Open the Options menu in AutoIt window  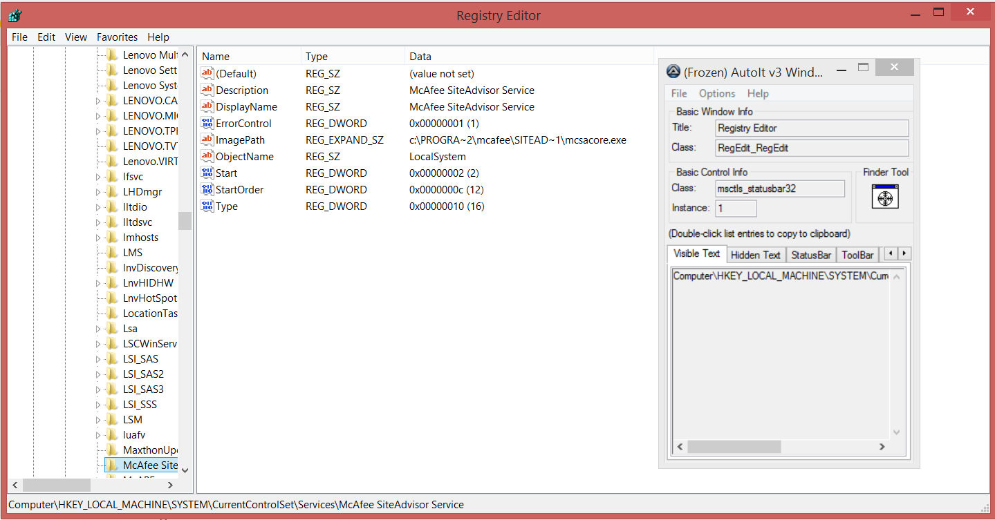coord(717,93)
